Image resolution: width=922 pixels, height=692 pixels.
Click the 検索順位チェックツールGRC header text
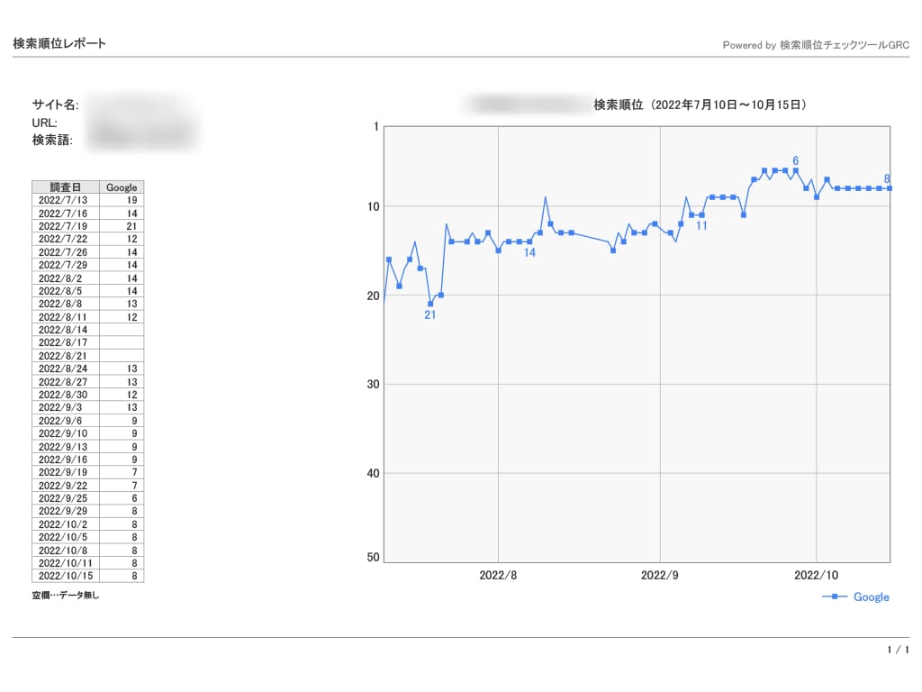[845, 45]
